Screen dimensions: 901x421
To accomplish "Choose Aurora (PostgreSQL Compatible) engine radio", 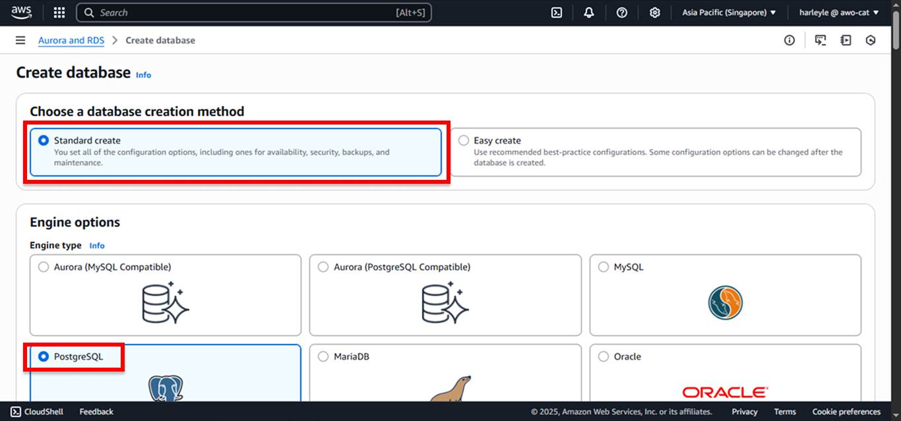I will tap(323, 267).
